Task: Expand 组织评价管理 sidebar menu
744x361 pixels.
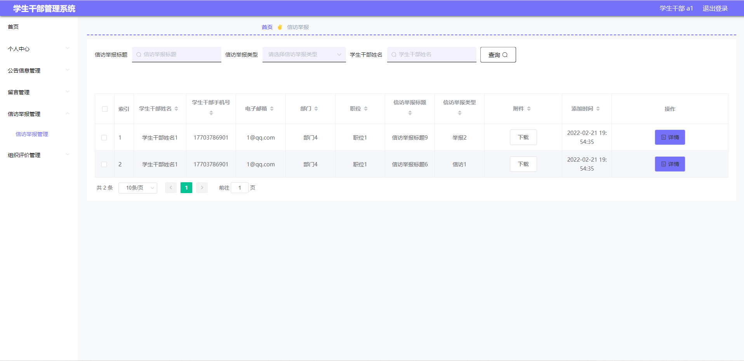Action: (39, 155)
